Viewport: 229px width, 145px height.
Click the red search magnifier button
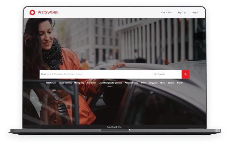coord(185,74)
